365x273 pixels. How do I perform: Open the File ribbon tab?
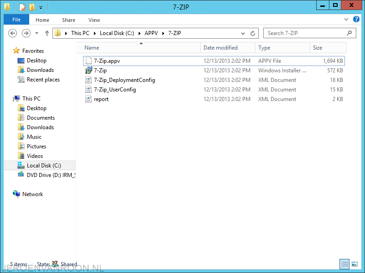(x=16, y=20)
